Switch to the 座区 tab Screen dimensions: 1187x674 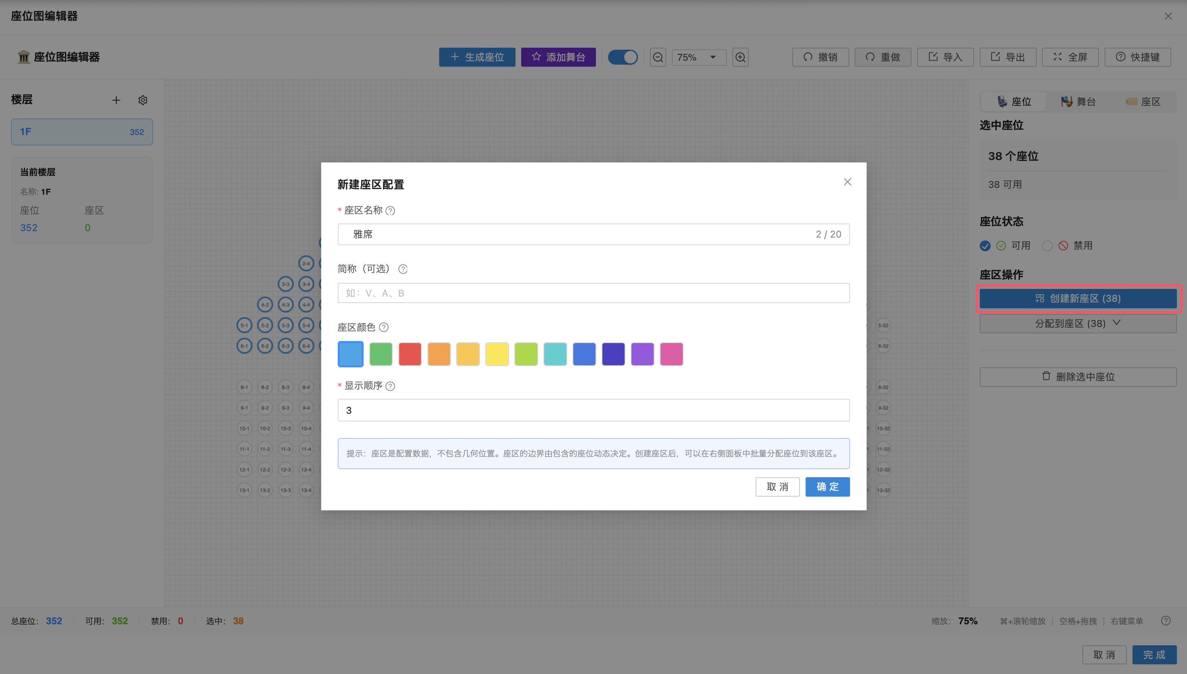[1143, 101]
